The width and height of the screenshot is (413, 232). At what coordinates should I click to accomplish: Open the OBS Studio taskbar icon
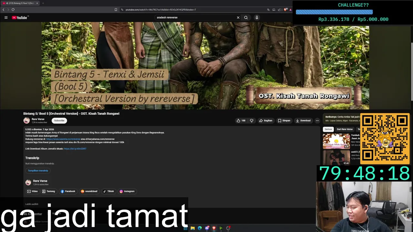tap(228, 228)
